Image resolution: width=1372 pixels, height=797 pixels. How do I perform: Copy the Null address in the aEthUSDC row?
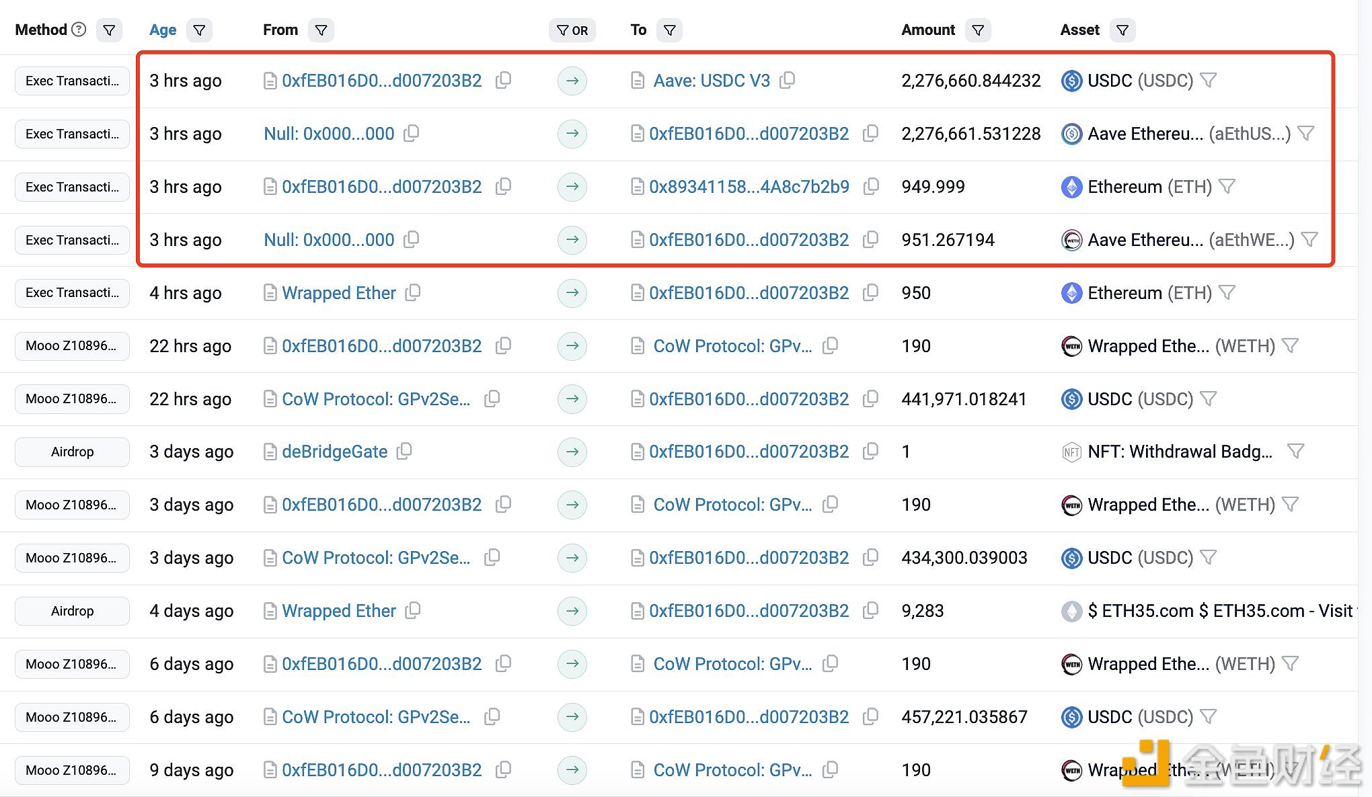(x=411, y=134)
